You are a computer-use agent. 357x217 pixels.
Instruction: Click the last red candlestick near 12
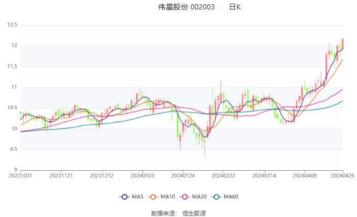point(343,44)
